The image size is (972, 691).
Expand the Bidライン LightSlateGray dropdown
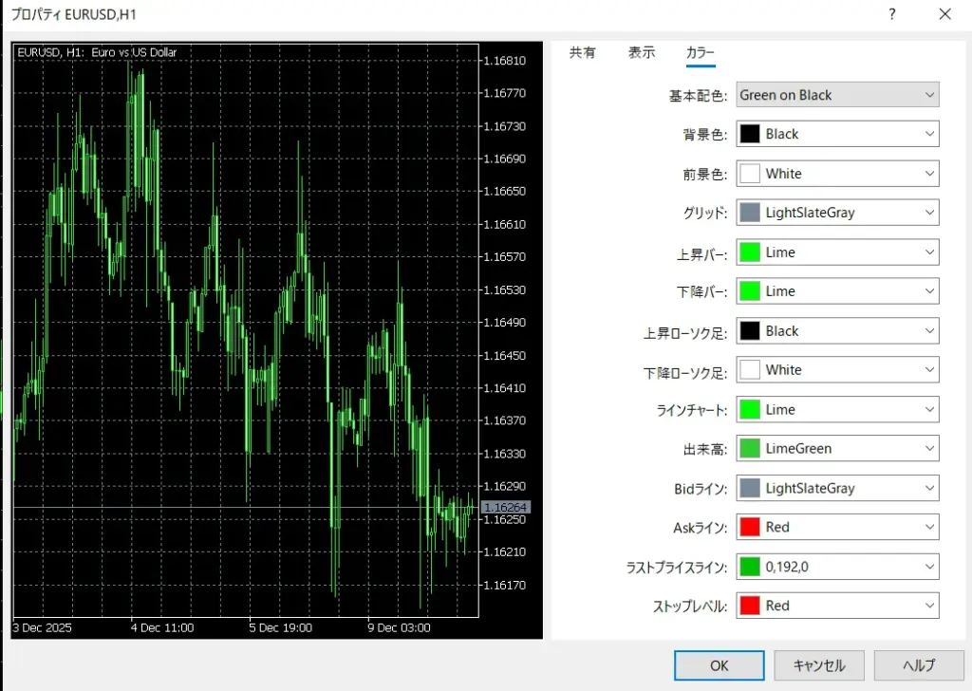click(837, 488)
